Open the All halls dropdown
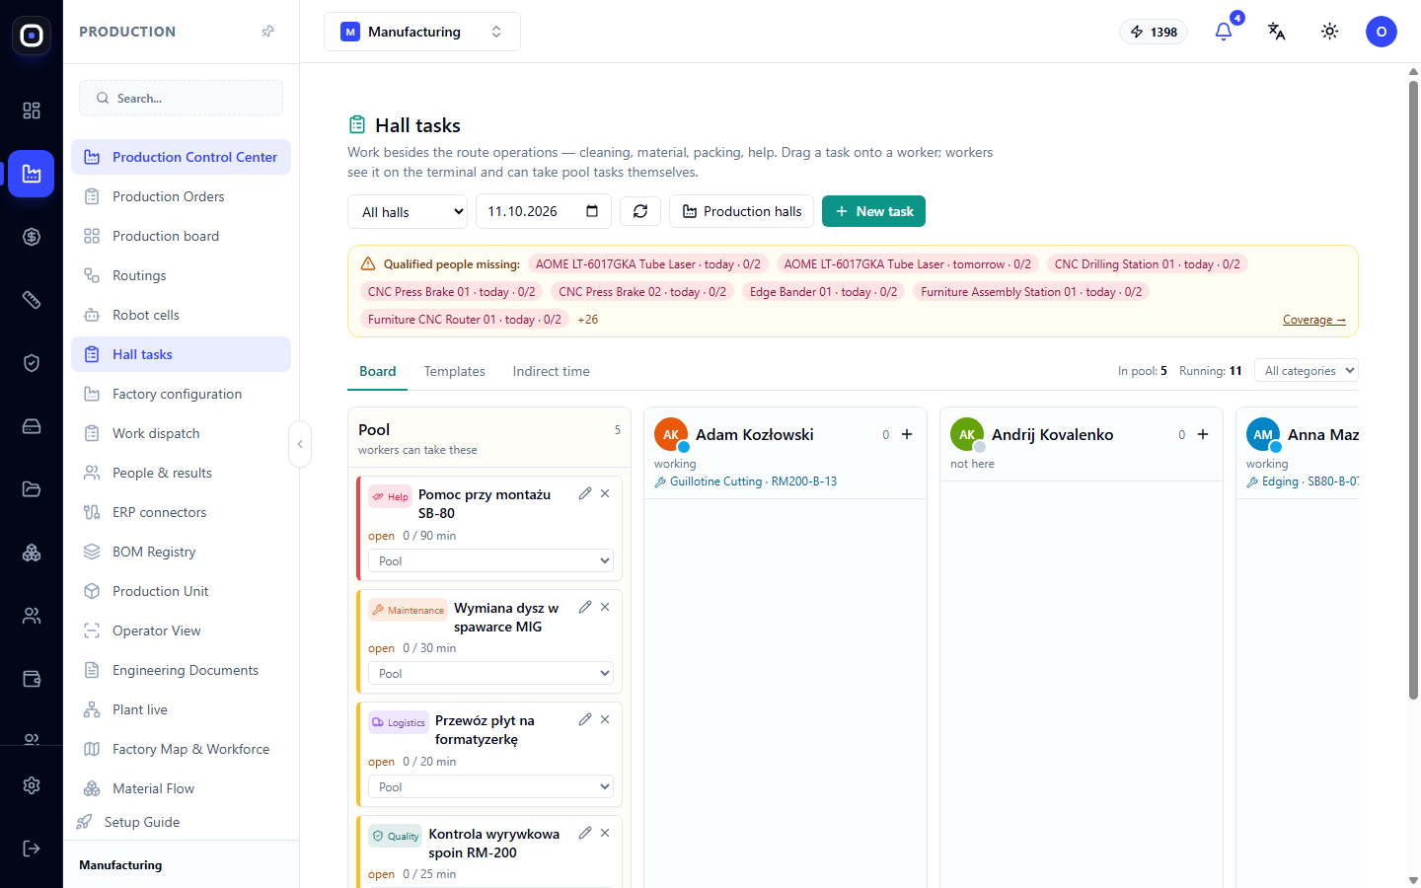Image resolution: width=1421 pixels, height=888 pixels. pos(408,212)
